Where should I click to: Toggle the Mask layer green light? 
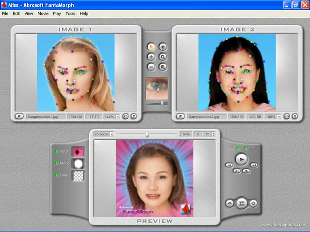pyautogui.click(x=57, y=163)
